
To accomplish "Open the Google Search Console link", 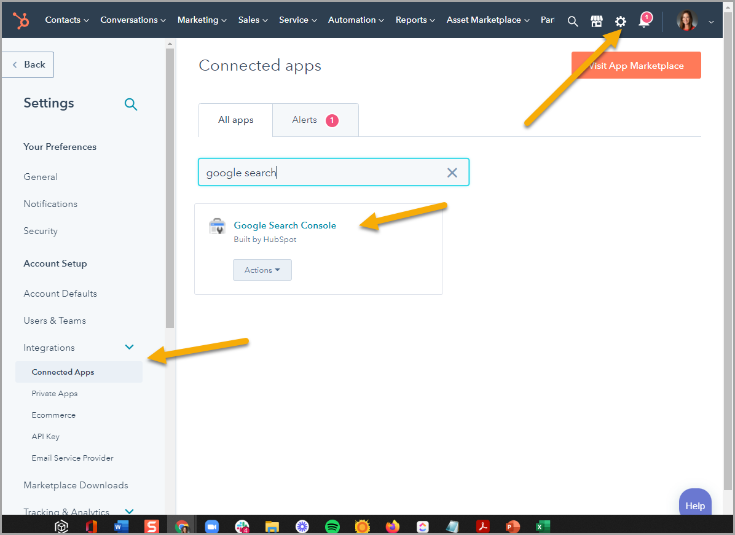I will (285, 225).
